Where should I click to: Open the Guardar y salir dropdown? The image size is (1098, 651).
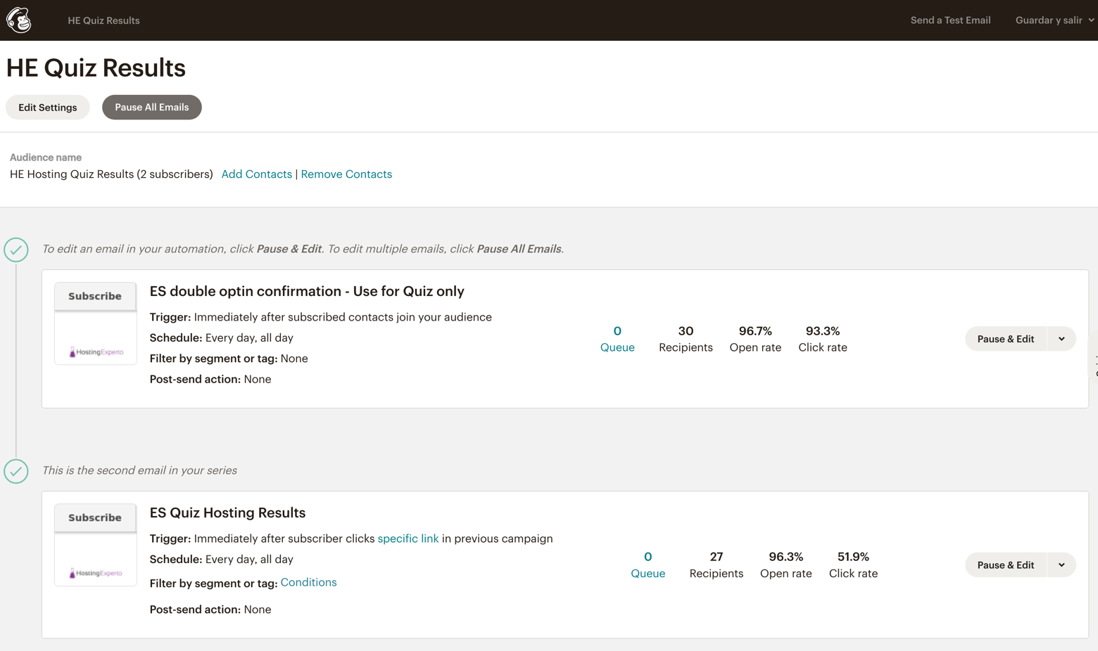pos(1054,20)
